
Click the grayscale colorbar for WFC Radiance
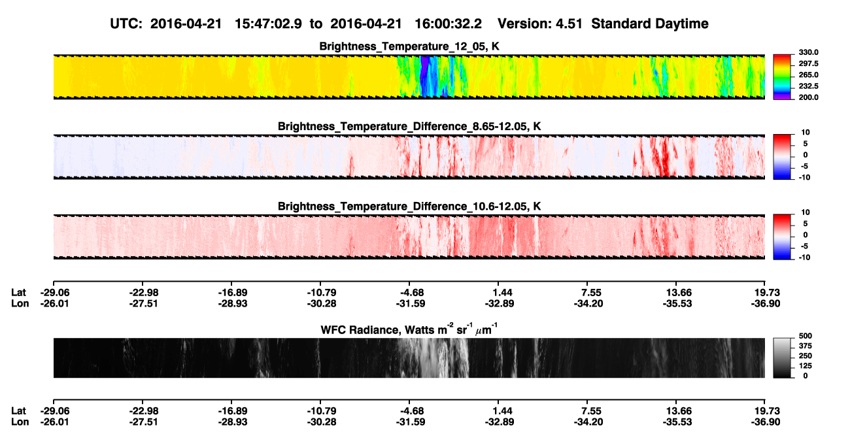point(782,357)
